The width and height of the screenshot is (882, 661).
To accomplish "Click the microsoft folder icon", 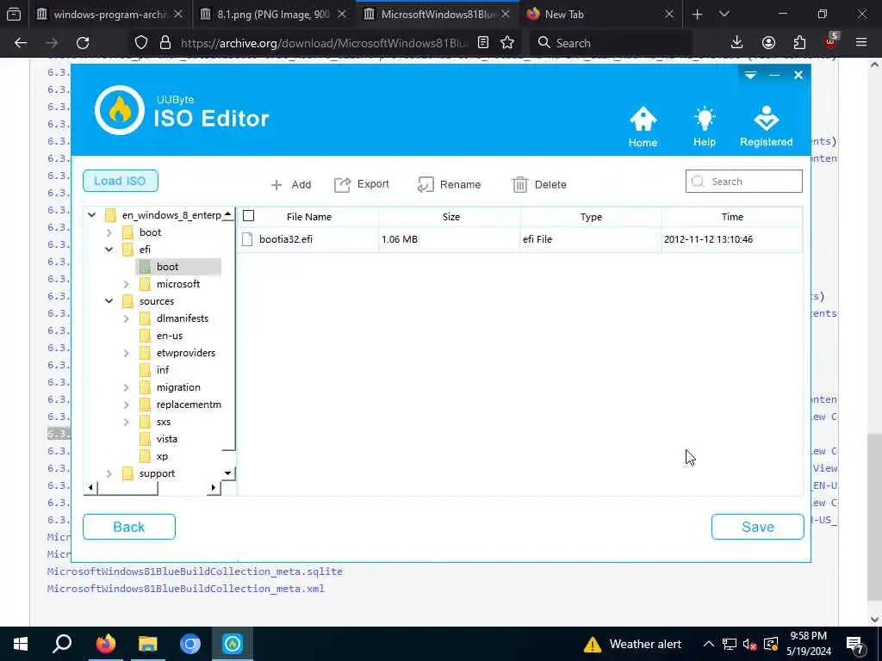I will point(145,284).
